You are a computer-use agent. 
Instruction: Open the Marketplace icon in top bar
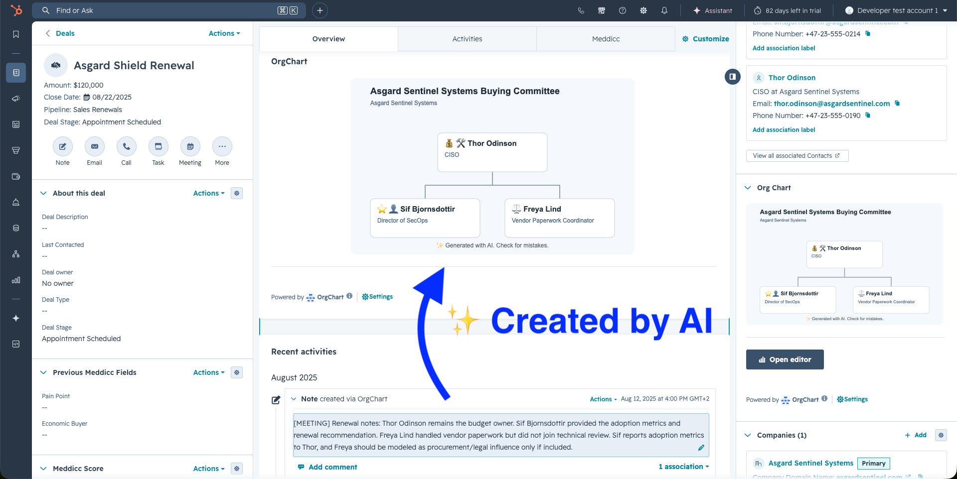[602, 10]
